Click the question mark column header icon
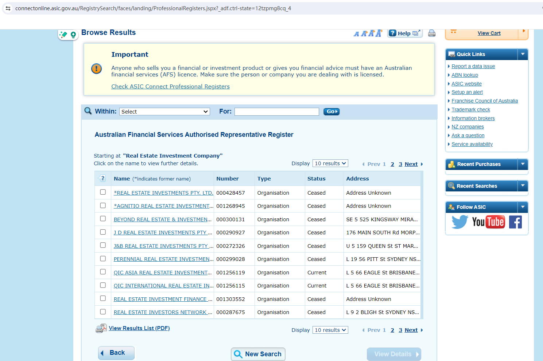Viewport: 543px width, 361px height. (102, 178)
